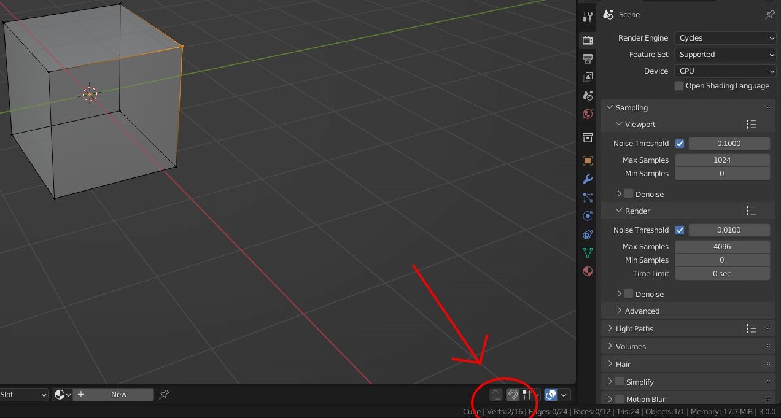
Task: Click the pin button next to New
Action: coord(164,394)
